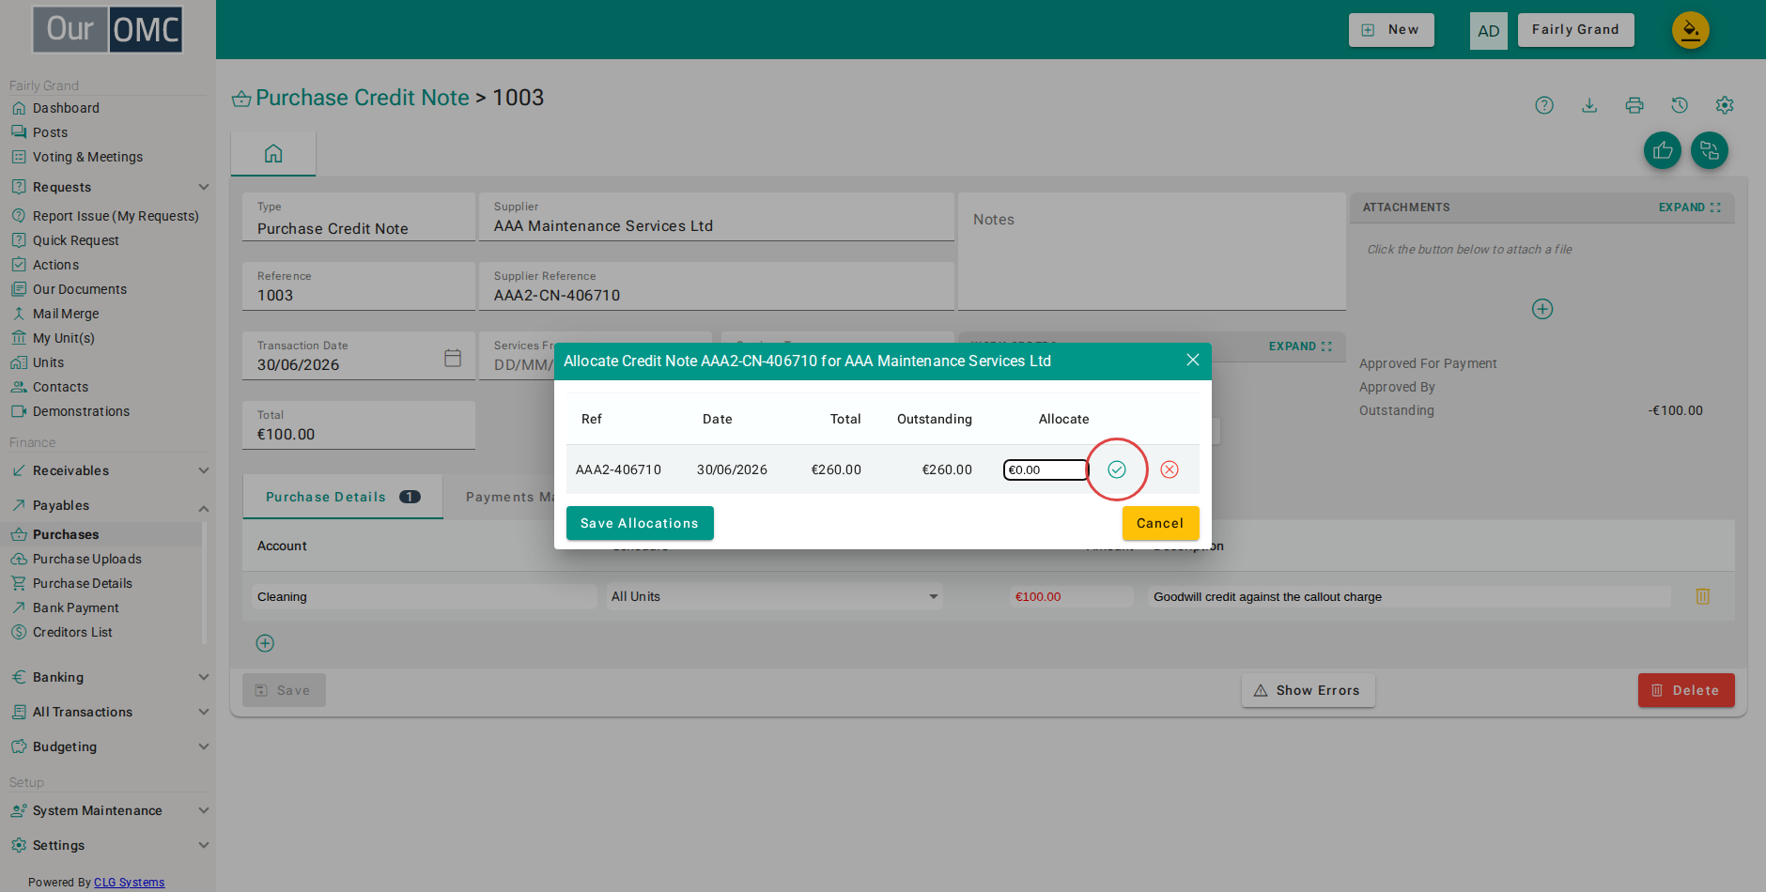Screen dimensions: 1766x892
Task: Delete the Cleaning line with trash icon
Action: coord(1702,596)
